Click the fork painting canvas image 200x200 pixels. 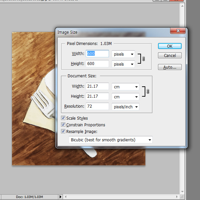[34, 99]
